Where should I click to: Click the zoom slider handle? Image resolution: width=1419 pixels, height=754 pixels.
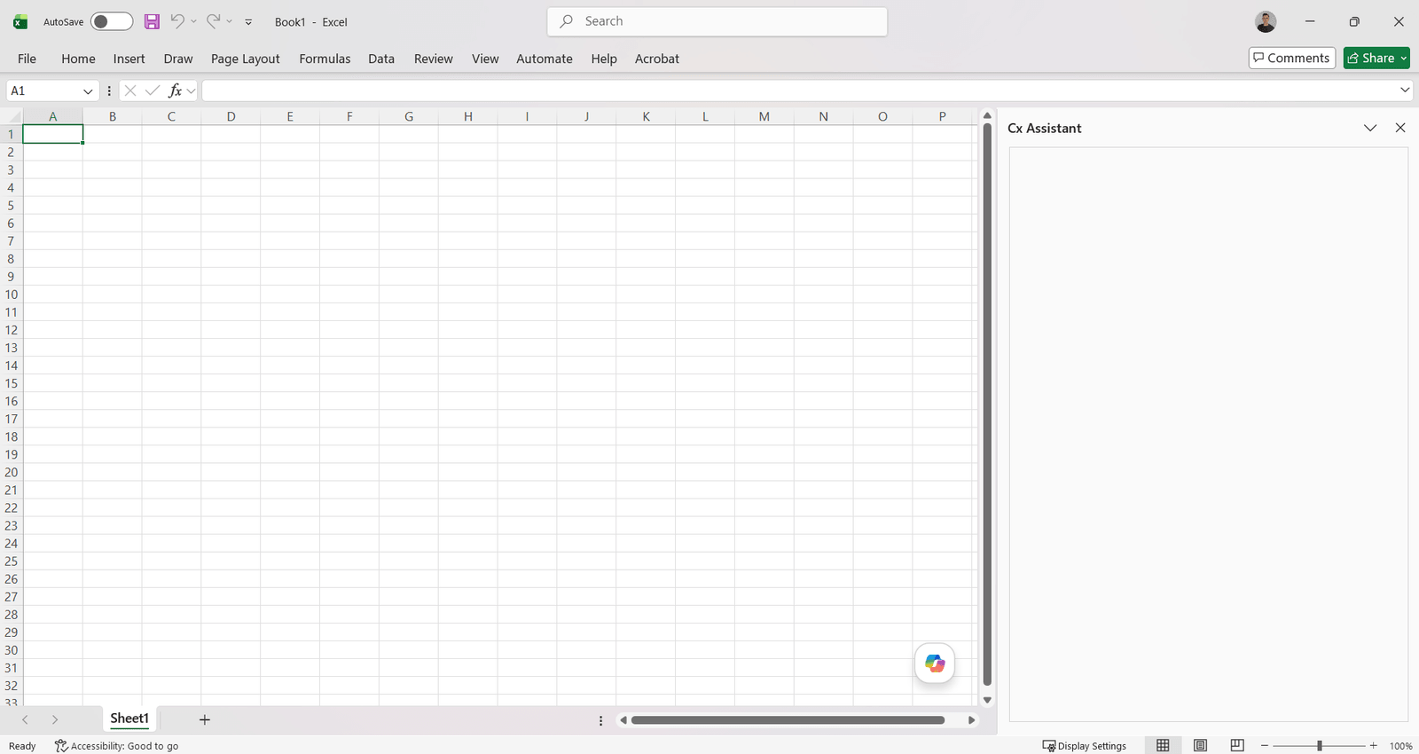(x=1320, y=746)
